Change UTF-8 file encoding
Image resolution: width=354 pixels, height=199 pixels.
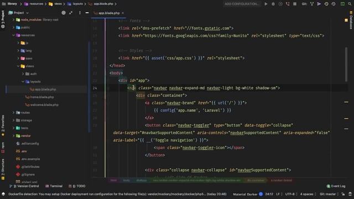tap(291, 194)
